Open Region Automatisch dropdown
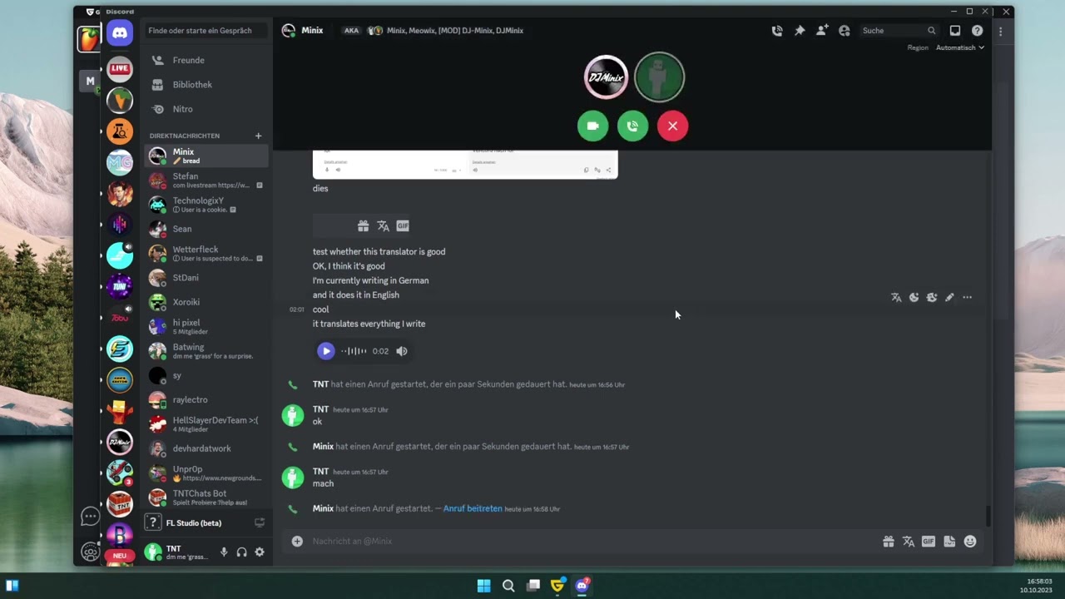The width and height of the screenshot is (1065, 599). coord(959,47)
